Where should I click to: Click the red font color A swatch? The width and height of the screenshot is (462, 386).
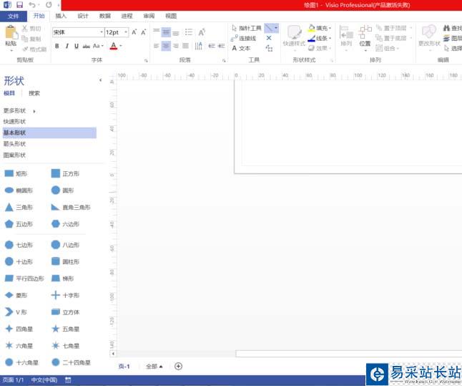point(114,46)
